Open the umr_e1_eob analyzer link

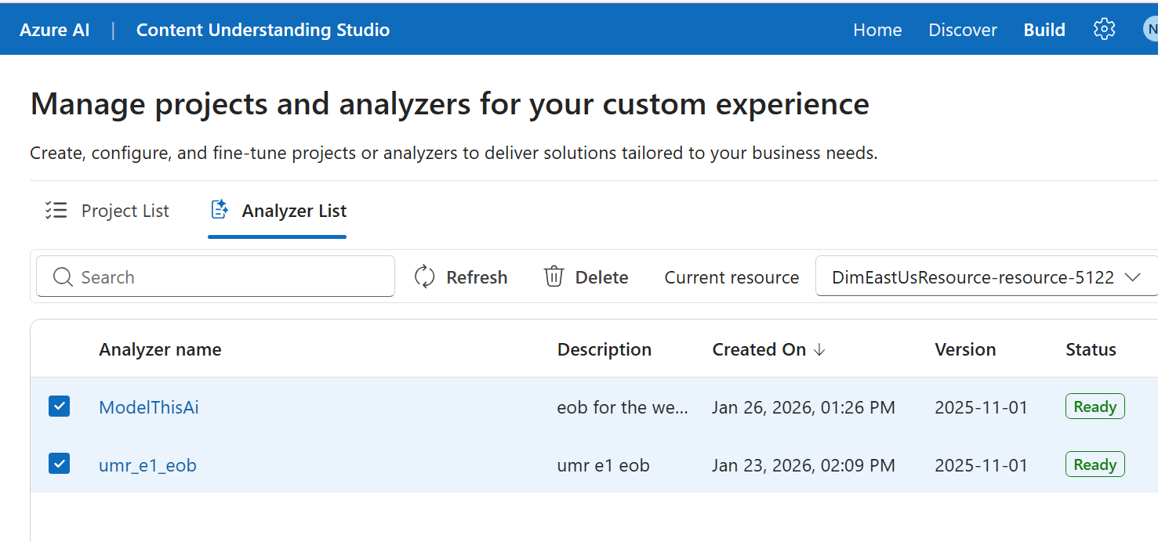[147, 464]
